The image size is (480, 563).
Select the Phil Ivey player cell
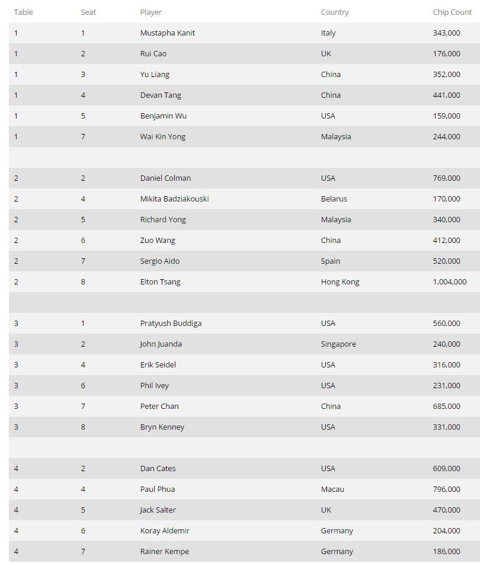click(154, 385)
